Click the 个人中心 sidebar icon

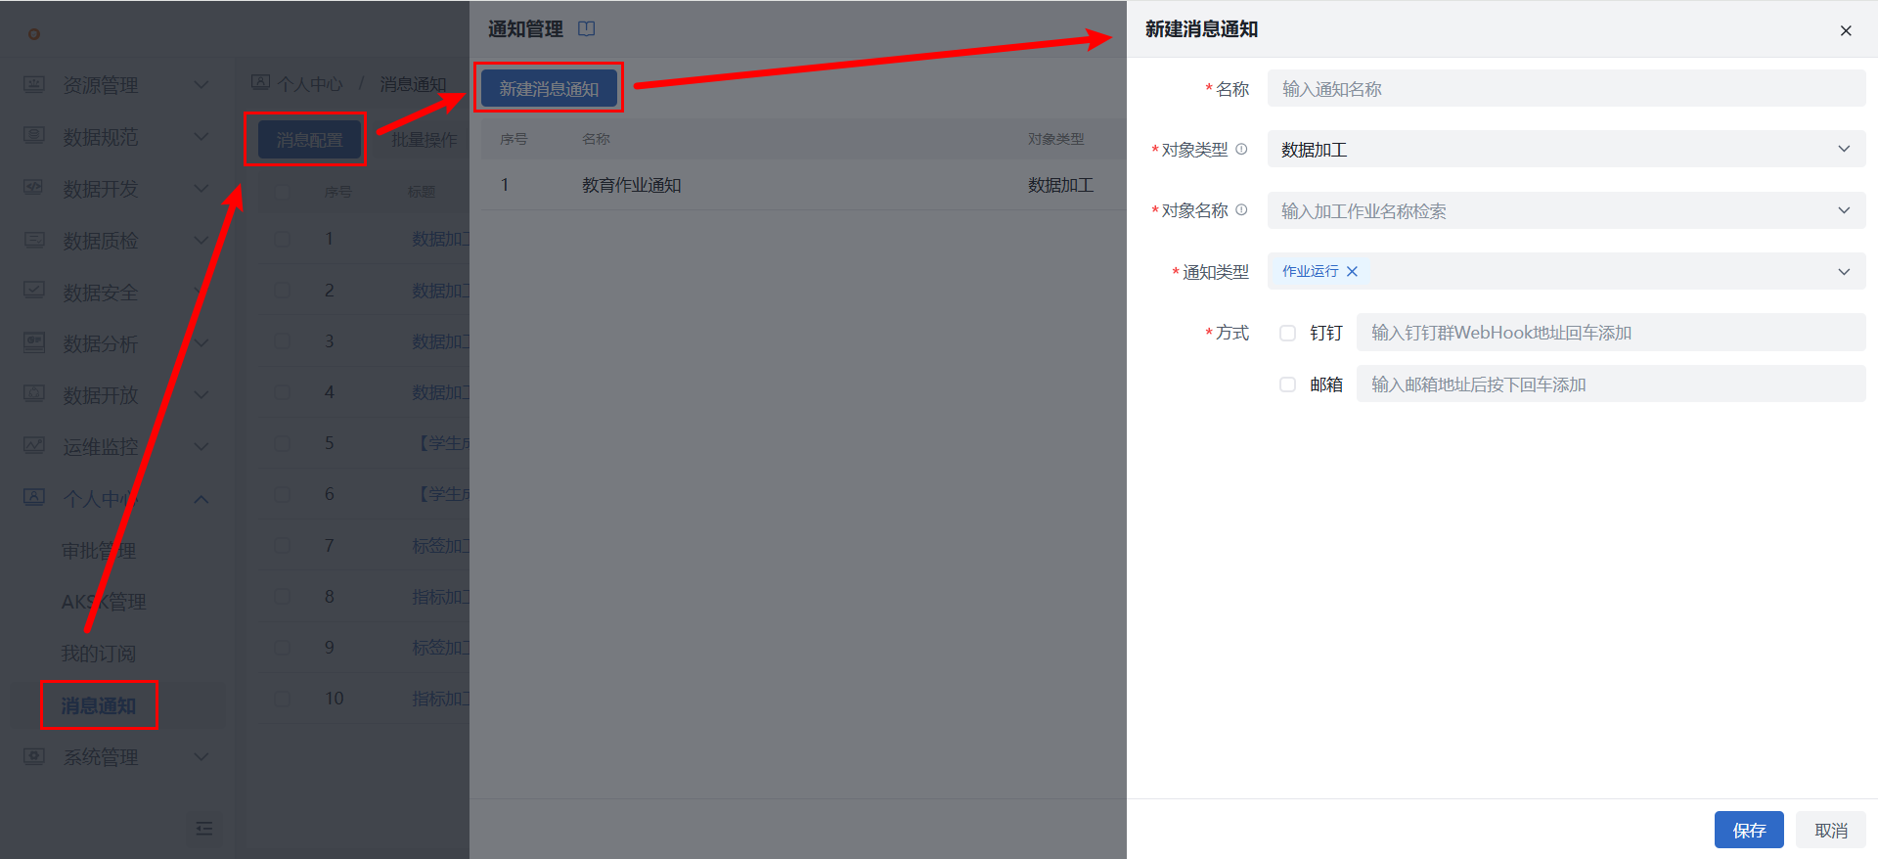(34, 497)
